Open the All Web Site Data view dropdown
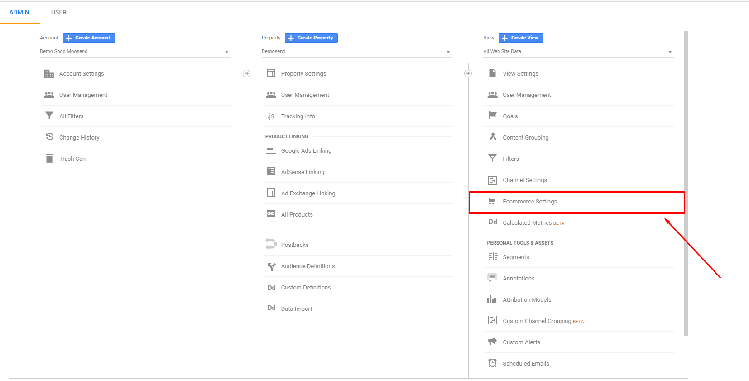 point(578,52)
